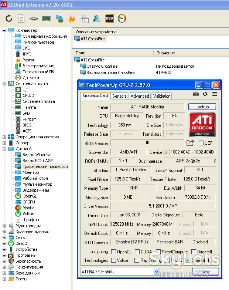229x290 pixels.
Task: Switch to the Validation tab
Action: (162, 96)
